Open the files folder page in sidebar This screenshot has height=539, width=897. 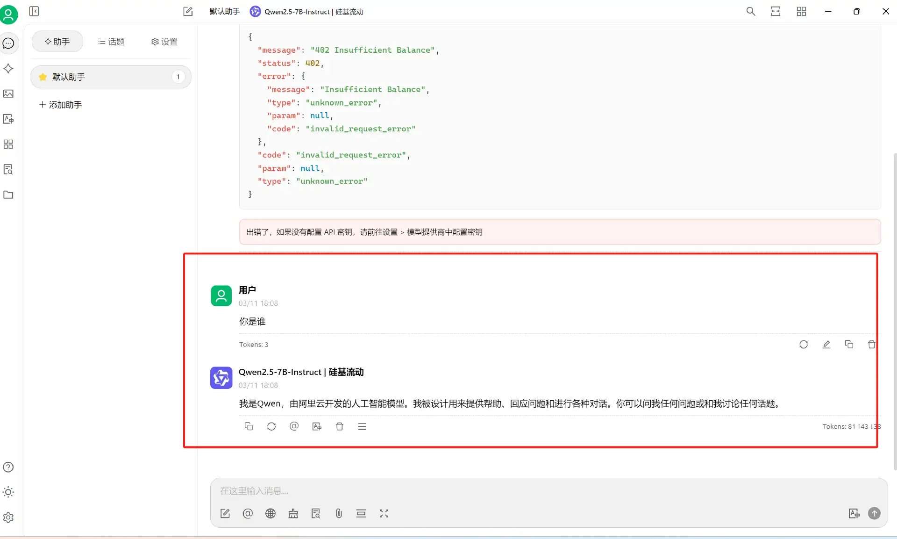[8, 195]
